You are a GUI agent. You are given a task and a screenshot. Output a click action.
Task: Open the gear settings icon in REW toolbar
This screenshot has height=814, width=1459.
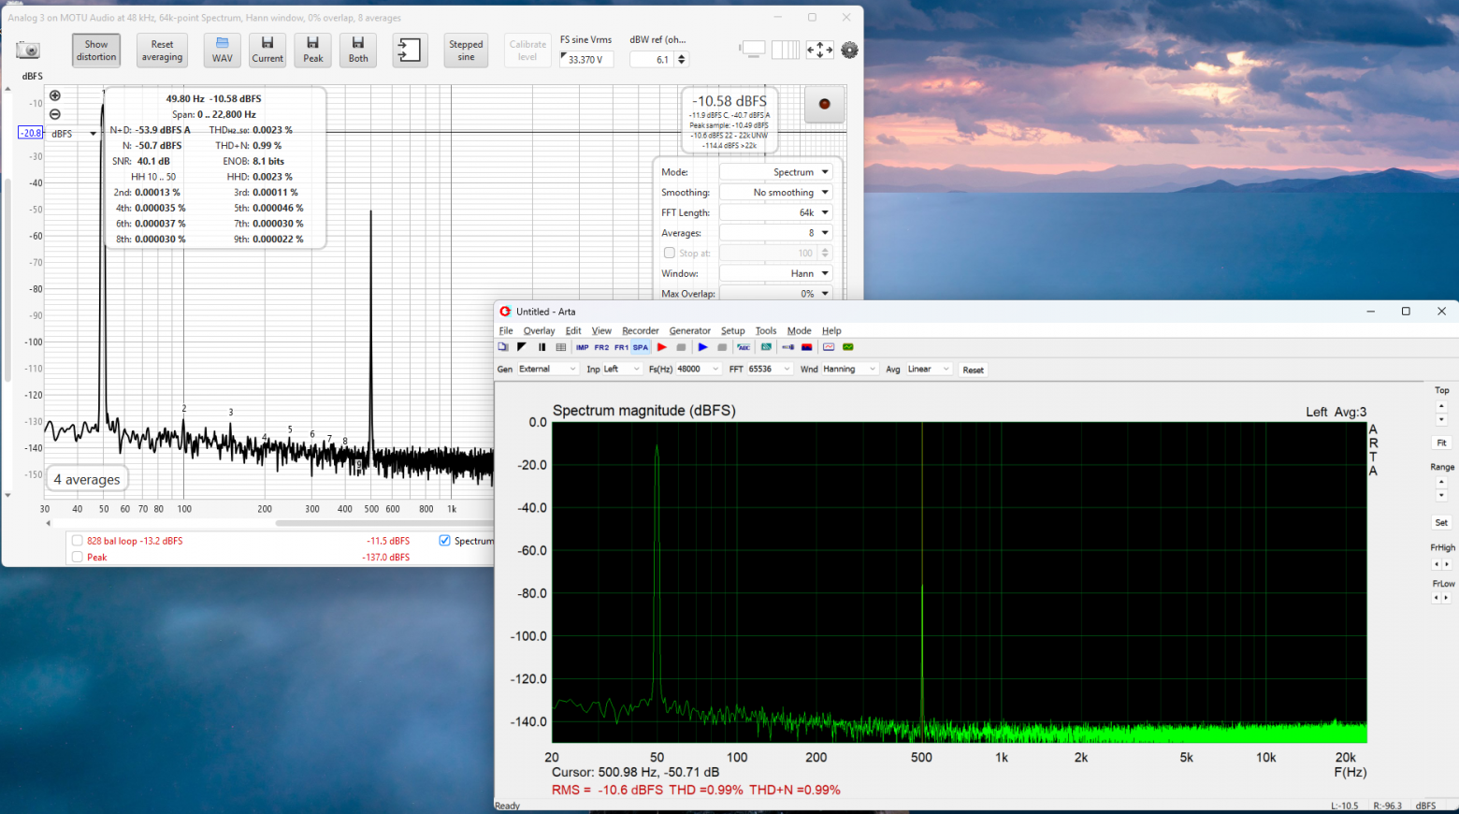tap(849, 51)
